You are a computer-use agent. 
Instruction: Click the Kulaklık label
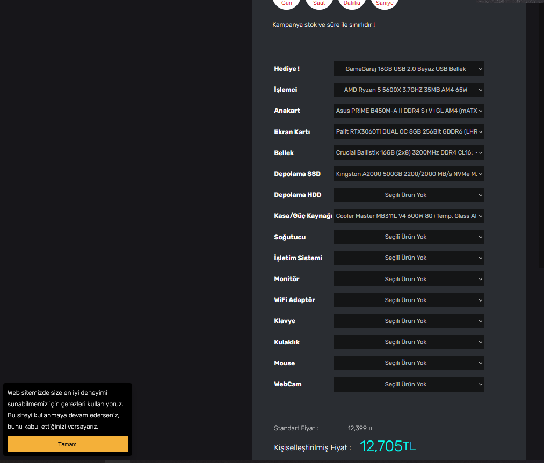[x=287, y=342]
